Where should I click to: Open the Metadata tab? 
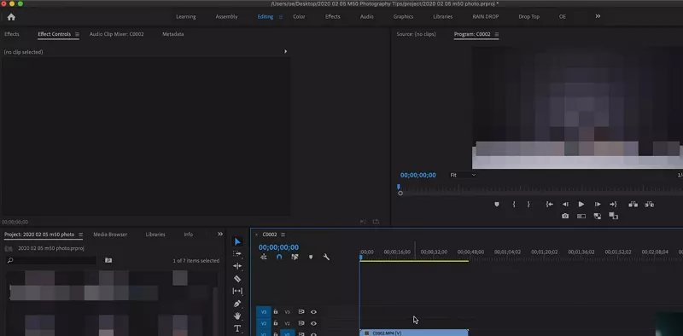(173, 34)
